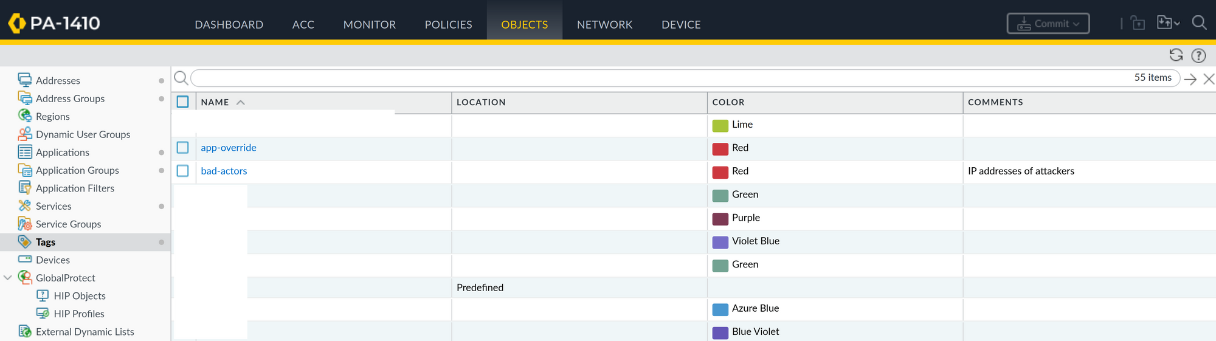Switch to the NETWORK tab
The width and height of the screenshot is (1216, 341).
[x=604, y=24]
